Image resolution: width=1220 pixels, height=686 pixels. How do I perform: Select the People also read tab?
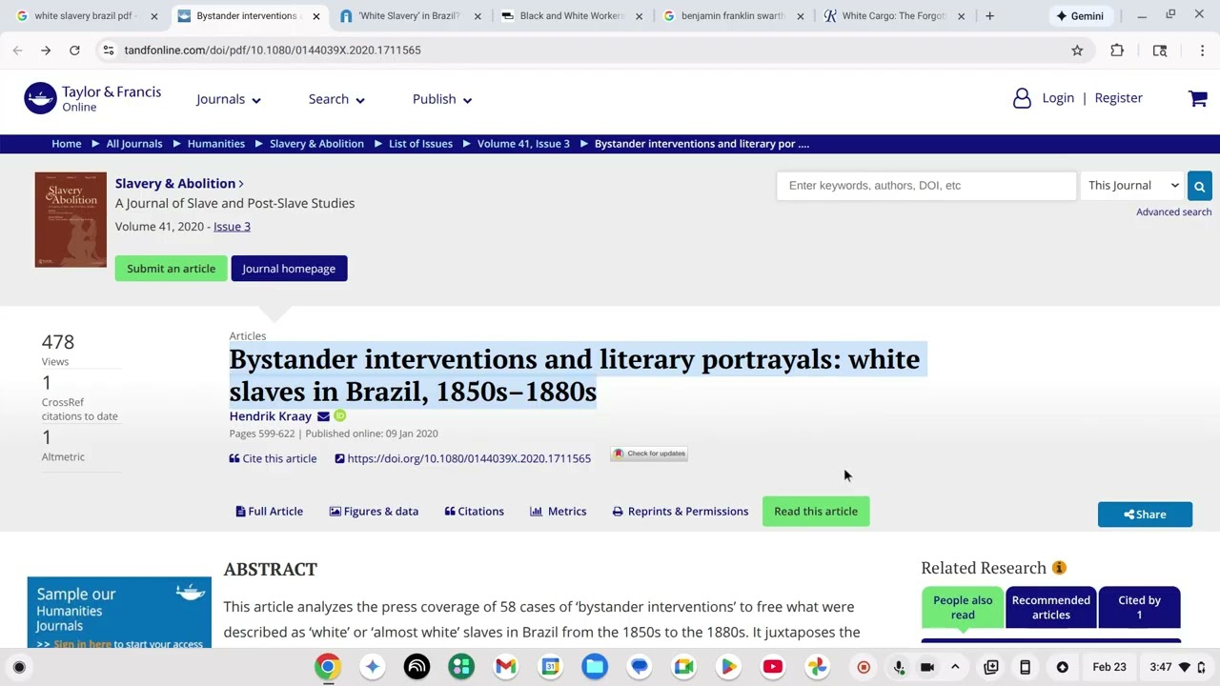coord(963,608)
